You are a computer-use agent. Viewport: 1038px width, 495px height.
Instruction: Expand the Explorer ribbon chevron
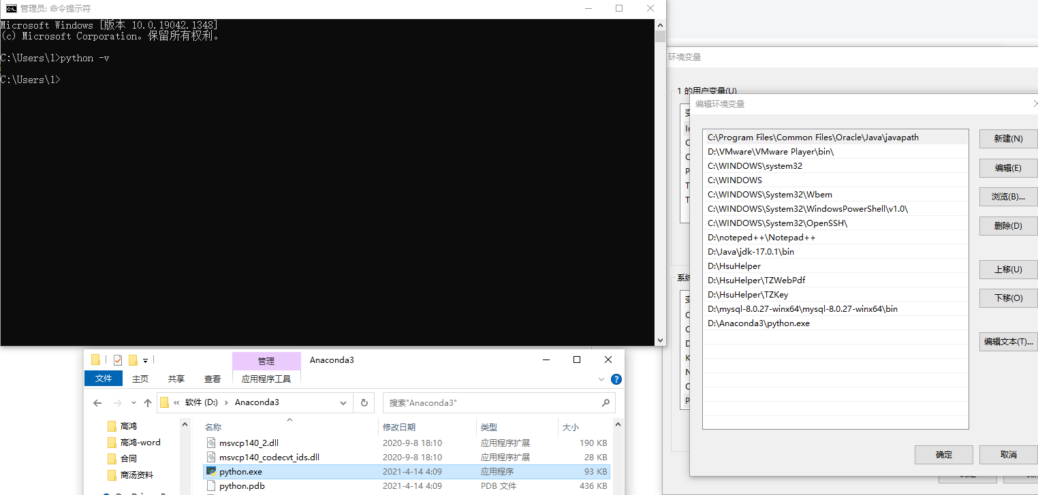click(601, 379)
